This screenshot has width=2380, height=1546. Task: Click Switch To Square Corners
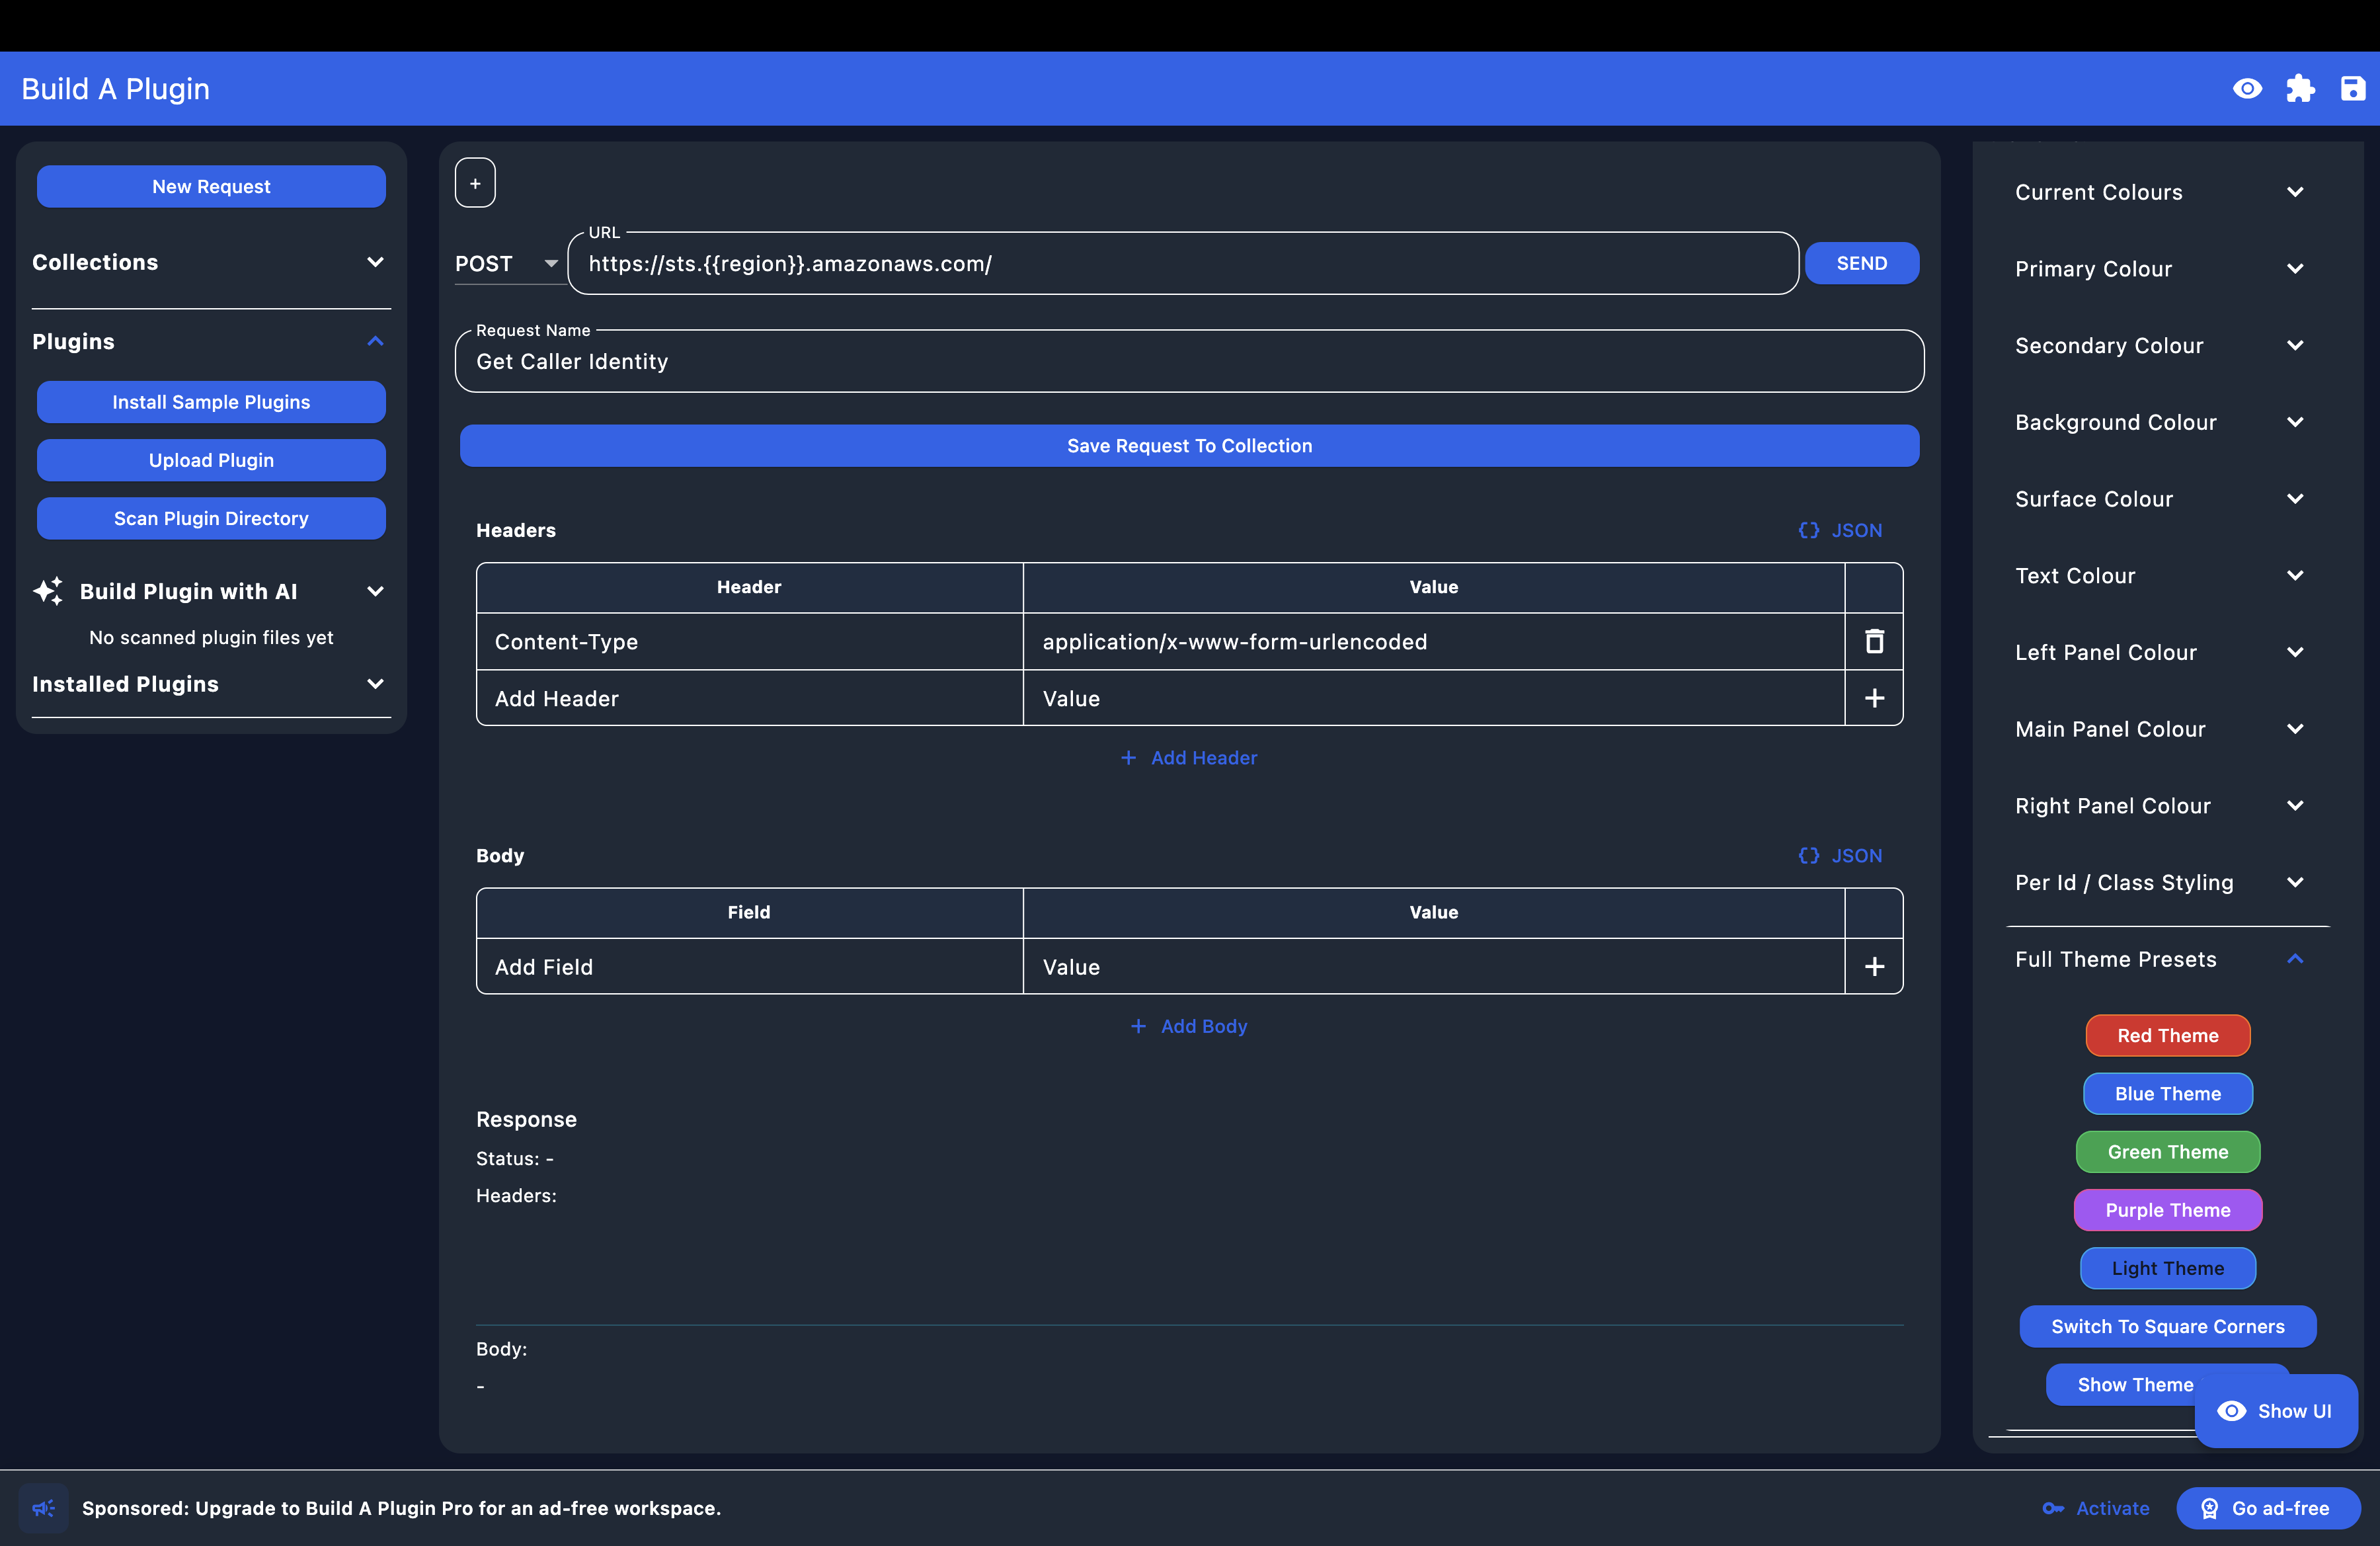click(2167, 1326)
